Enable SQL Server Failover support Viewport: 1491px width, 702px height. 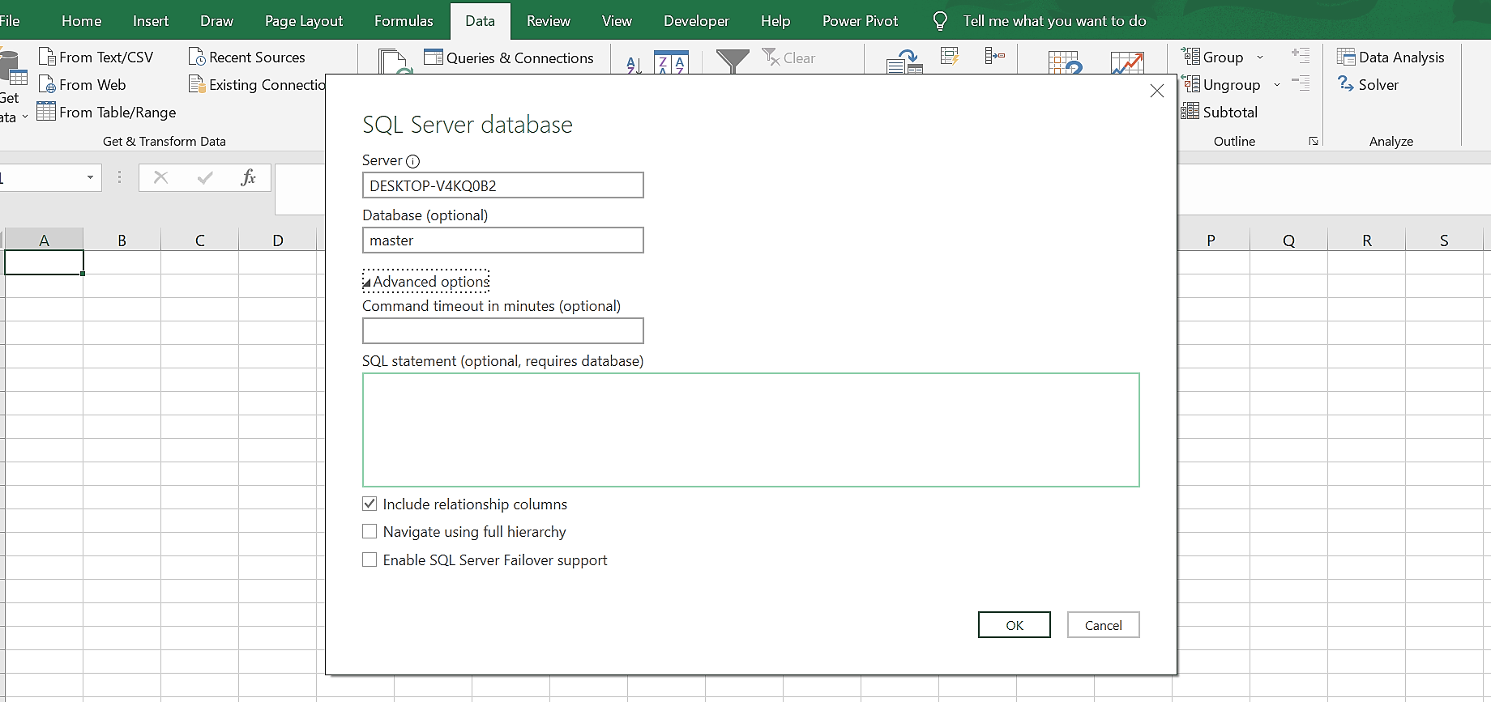(x=370, y=559)
